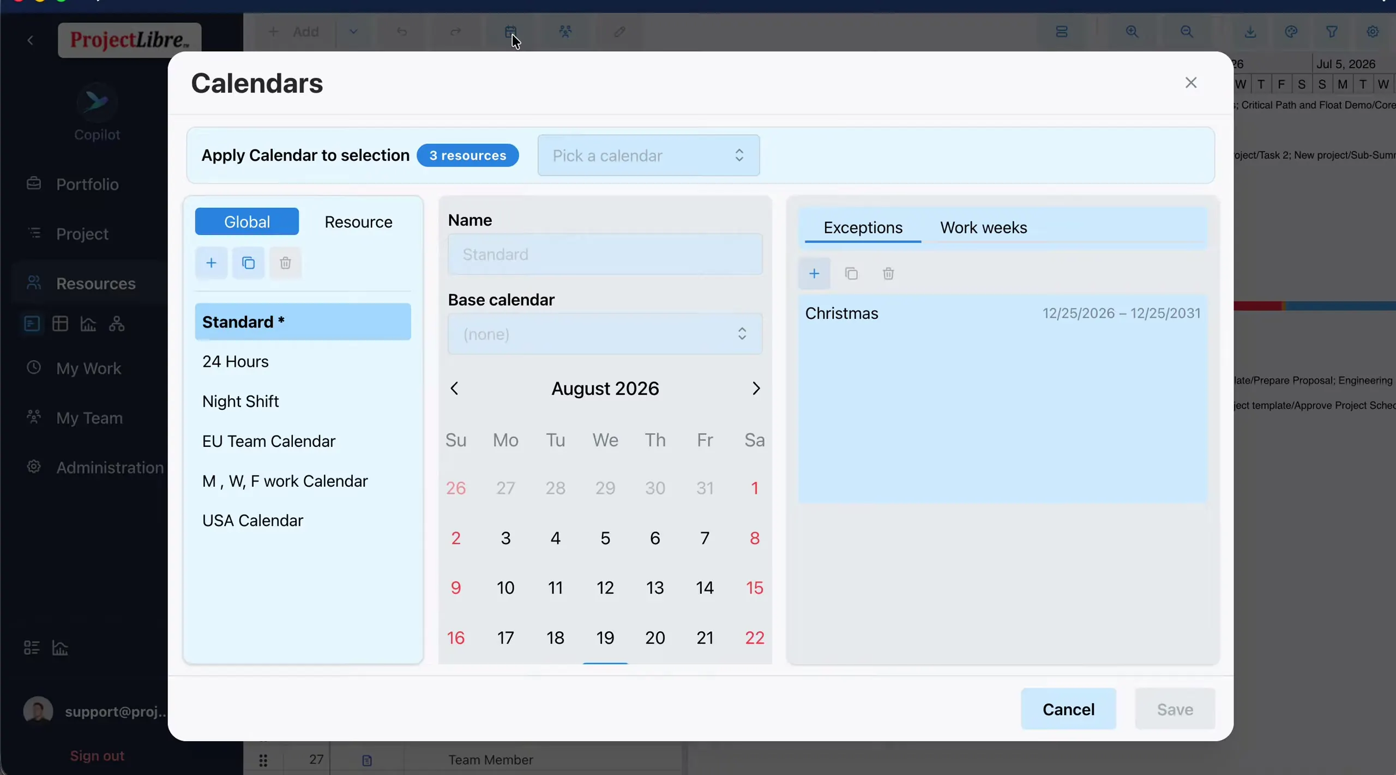Select August 19 in the calendar
Image resolution: width=1396 pixels, height=775 pixels.
605,638
